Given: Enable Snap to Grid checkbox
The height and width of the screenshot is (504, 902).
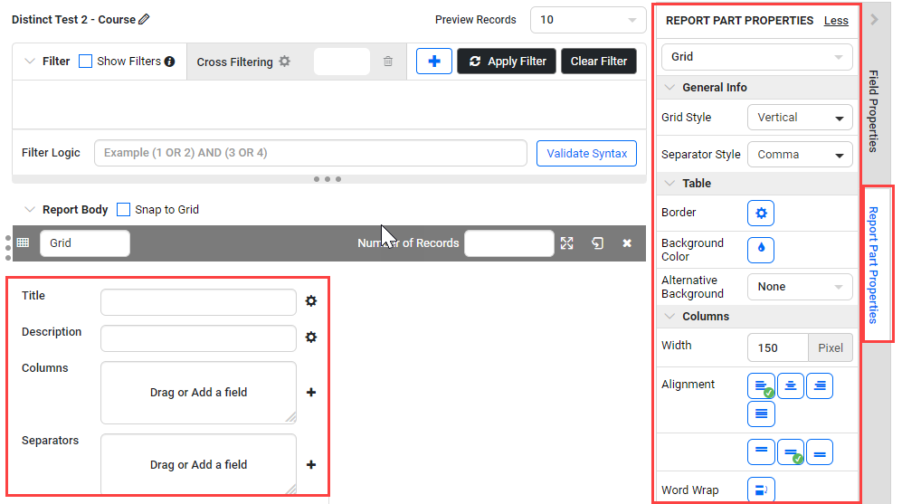Looking at the screenshot, I should [x=123, y=209].
